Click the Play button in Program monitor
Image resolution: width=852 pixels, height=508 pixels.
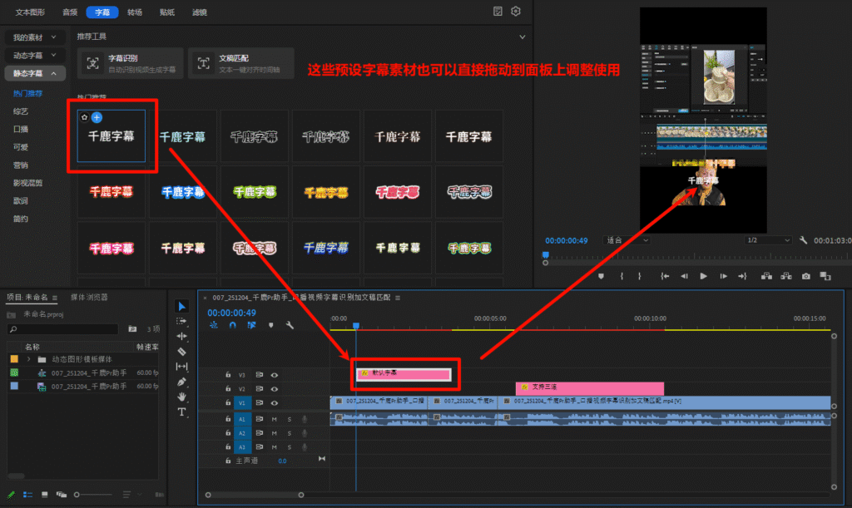pos(703,276)
